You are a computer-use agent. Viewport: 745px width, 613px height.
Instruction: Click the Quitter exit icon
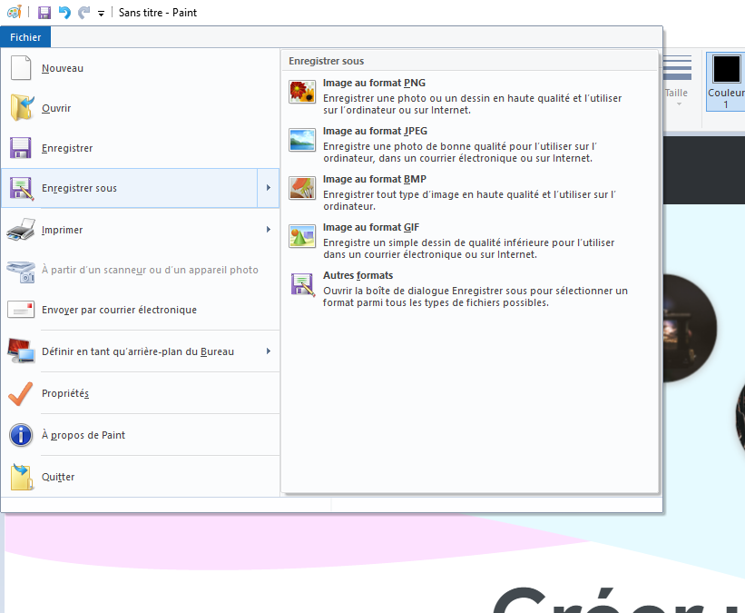pyautogui.click(x=22, y=477)
